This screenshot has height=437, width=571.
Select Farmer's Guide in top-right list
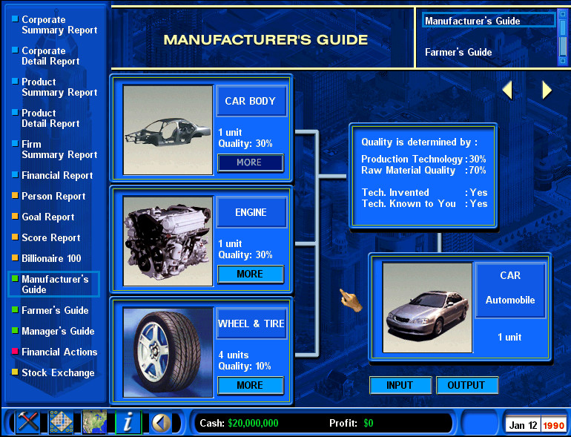[x=458, y=53]
